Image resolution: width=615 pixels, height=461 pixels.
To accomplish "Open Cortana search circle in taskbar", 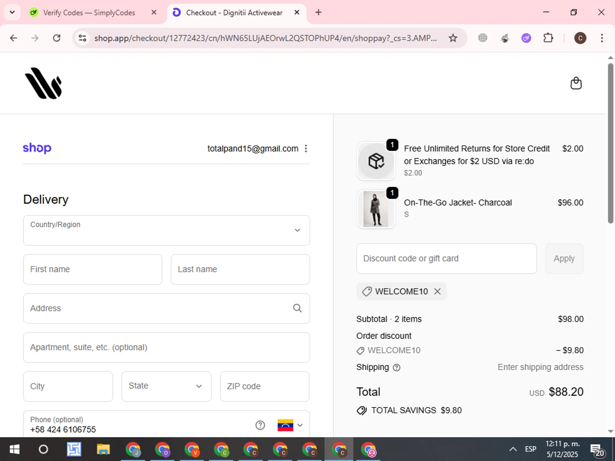I will 43,450.
